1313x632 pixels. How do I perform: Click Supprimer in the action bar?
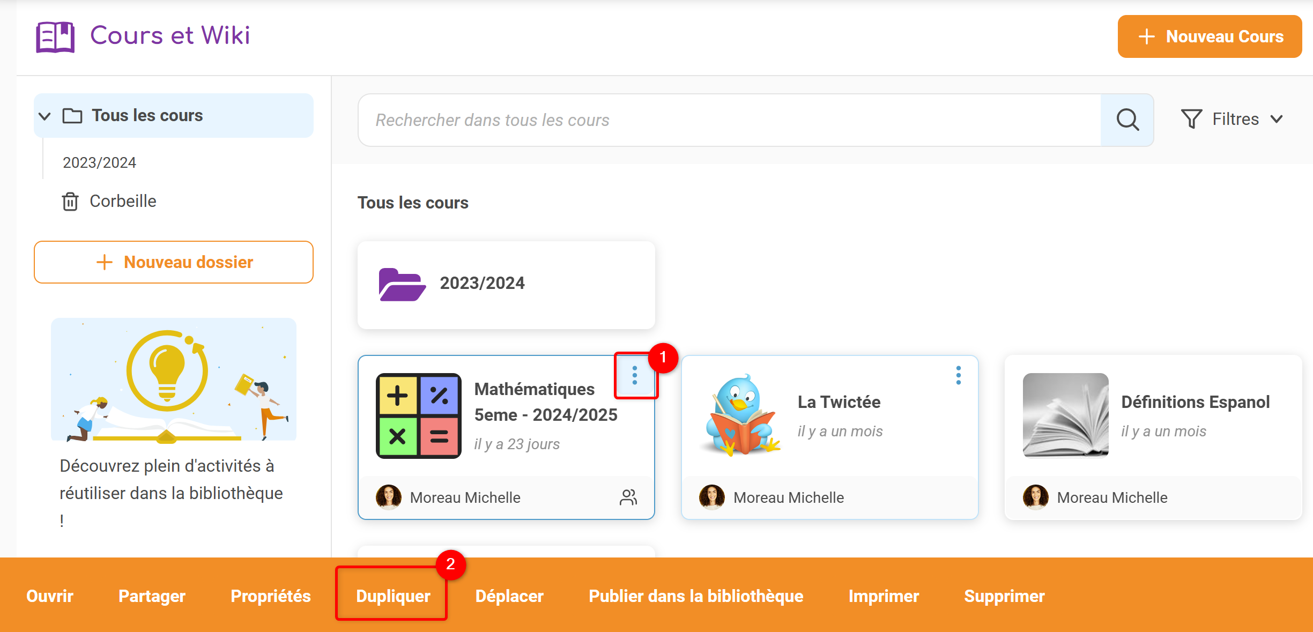(x=1004, y=596)
